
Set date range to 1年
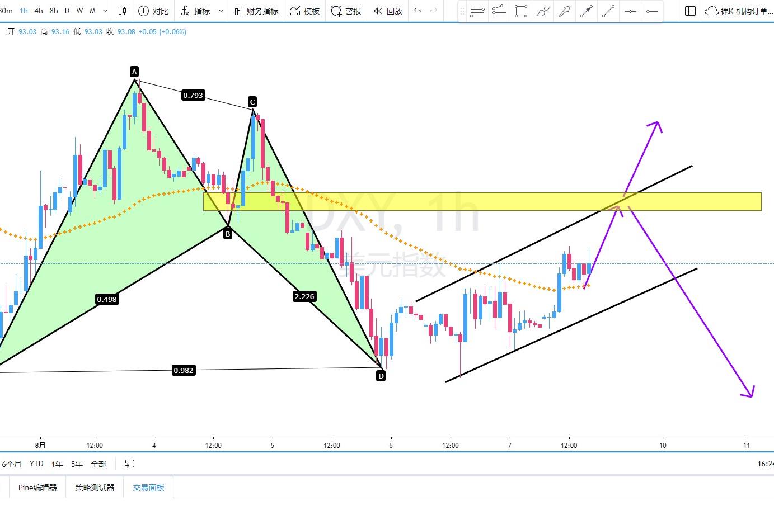tap(58, 464)
